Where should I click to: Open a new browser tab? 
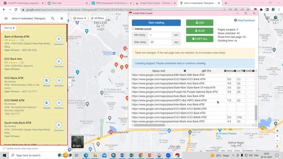(226, 3)
